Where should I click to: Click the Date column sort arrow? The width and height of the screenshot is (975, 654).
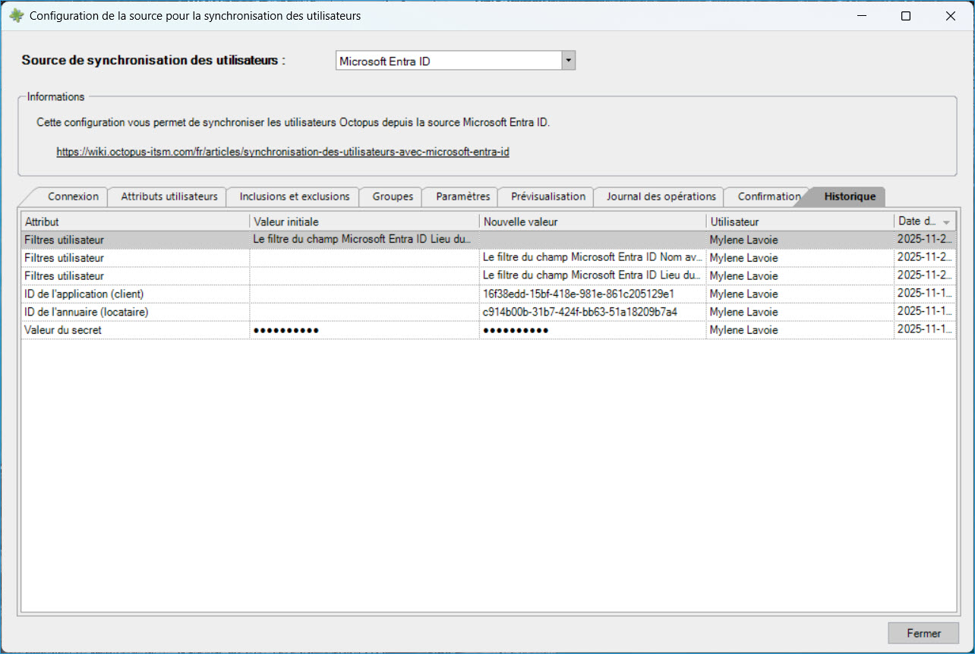point(946,222)
